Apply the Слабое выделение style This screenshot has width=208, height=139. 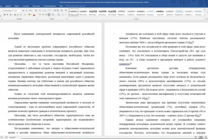click(131, 13)
